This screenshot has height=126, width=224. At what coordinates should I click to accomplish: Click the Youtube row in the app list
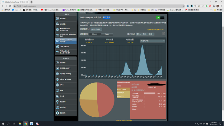[x=149, y=93]
